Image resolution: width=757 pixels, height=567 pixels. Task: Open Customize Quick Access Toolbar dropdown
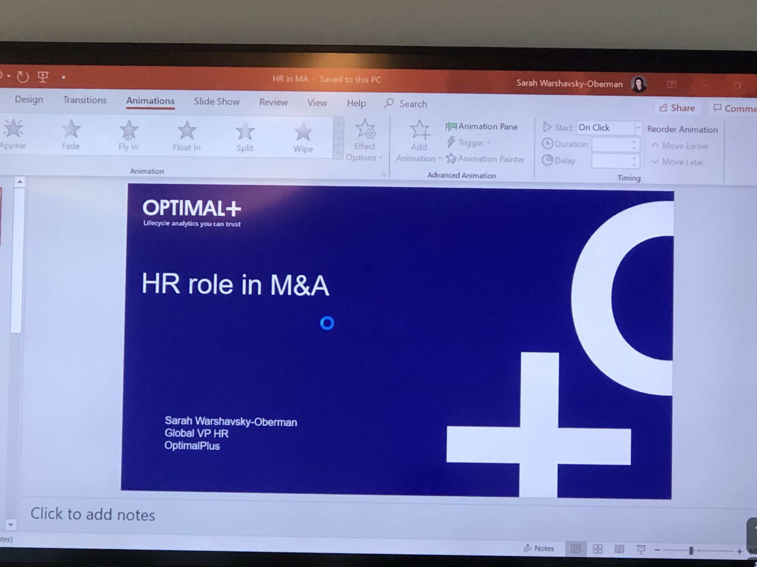[63, 77]
